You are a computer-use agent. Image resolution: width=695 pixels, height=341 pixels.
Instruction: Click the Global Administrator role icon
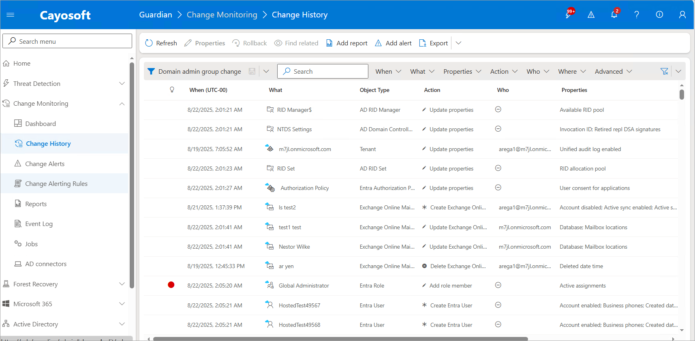click(270, 285)
